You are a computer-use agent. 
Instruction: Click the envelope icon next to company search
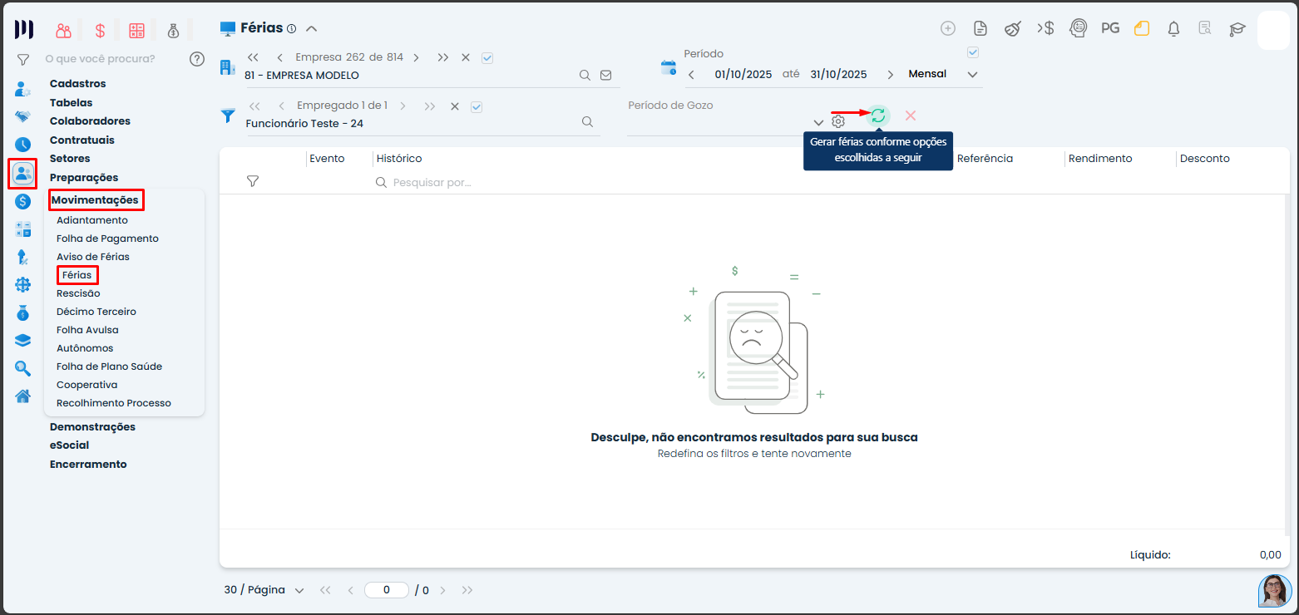pyautogui.click(x=605, y=76)
